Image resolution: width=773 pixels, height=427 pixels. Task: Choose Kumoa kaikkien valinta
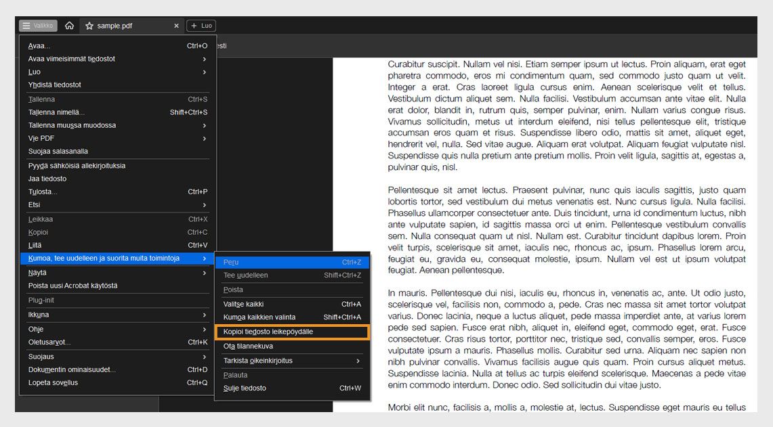point(293,317)
